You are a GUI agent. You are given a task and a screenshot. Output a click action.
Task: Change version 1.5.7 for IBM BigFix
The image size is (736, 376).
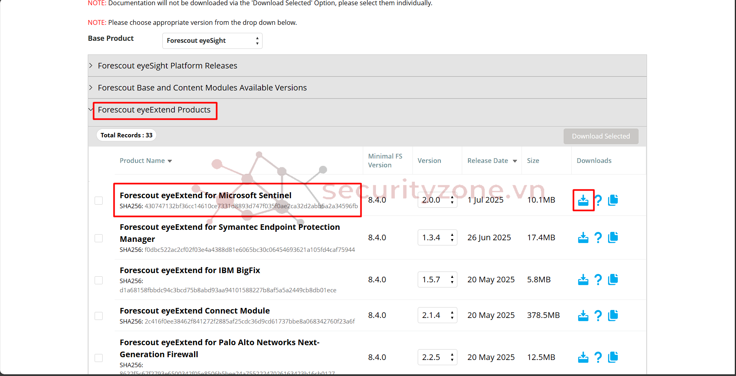point(437,279)
